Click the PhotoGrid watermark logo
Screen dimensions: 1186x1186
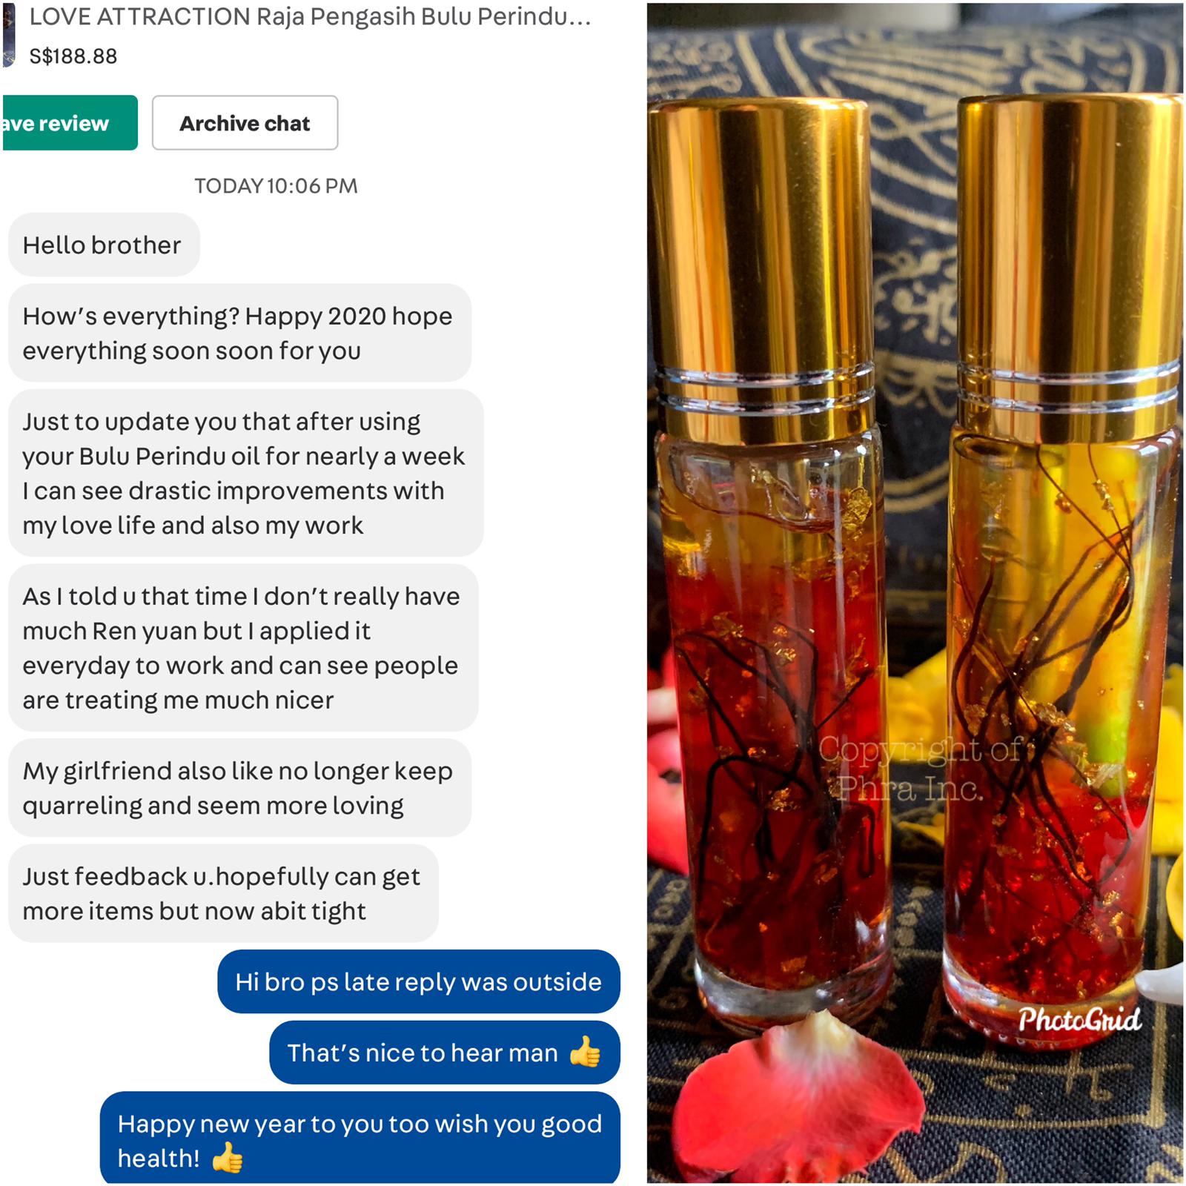click(1079, 1020)
